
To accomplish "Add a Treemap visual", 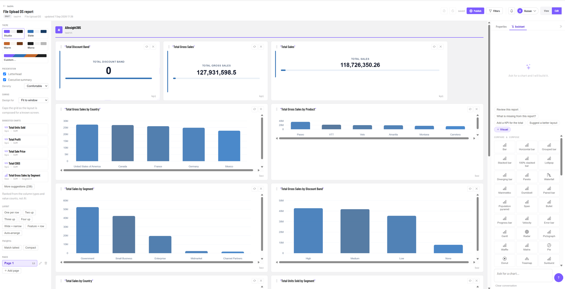I will click(527, 260).
